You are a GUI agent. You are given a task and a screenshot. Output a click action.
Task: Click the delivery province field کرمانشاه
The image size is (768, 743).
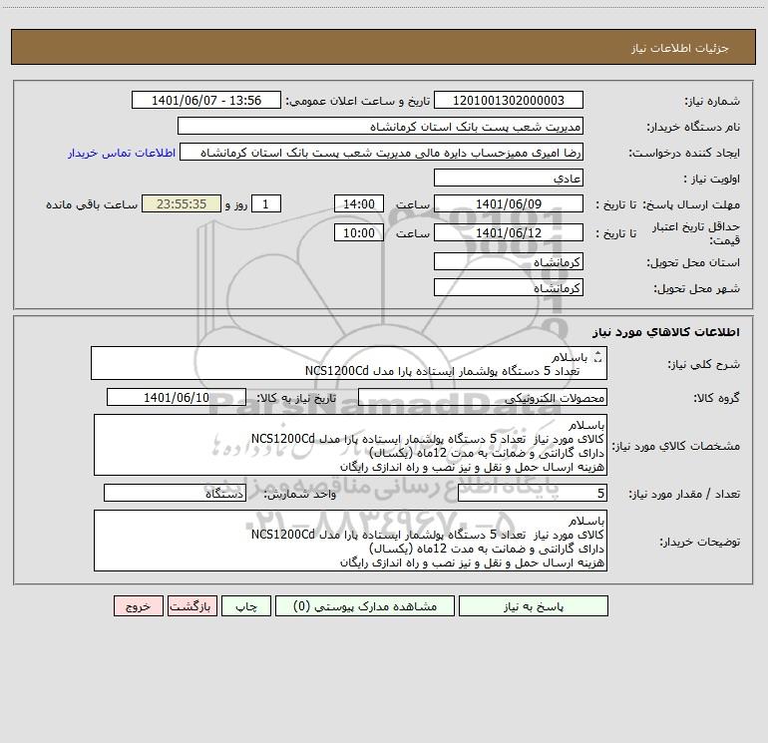pos(509,261)
